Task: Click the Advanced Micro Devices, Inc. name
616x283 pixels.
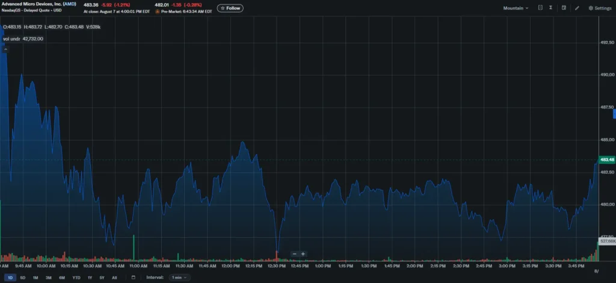Action: [x=31, y=4]
